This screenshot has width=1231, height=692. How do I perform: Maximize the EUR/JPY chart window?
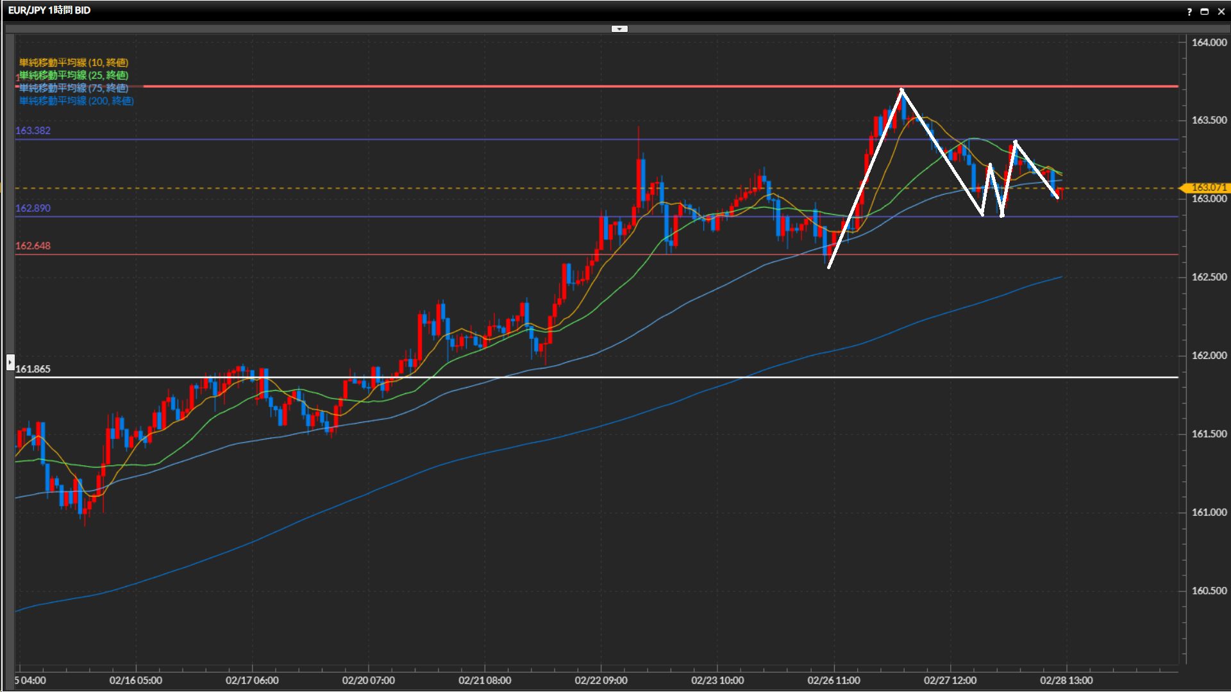[1205, 12]
